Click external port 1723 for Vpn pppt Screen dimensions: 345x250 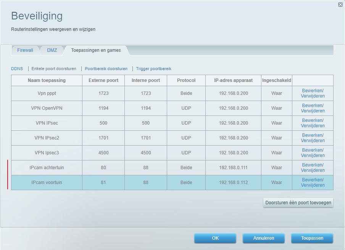point(103,93)
